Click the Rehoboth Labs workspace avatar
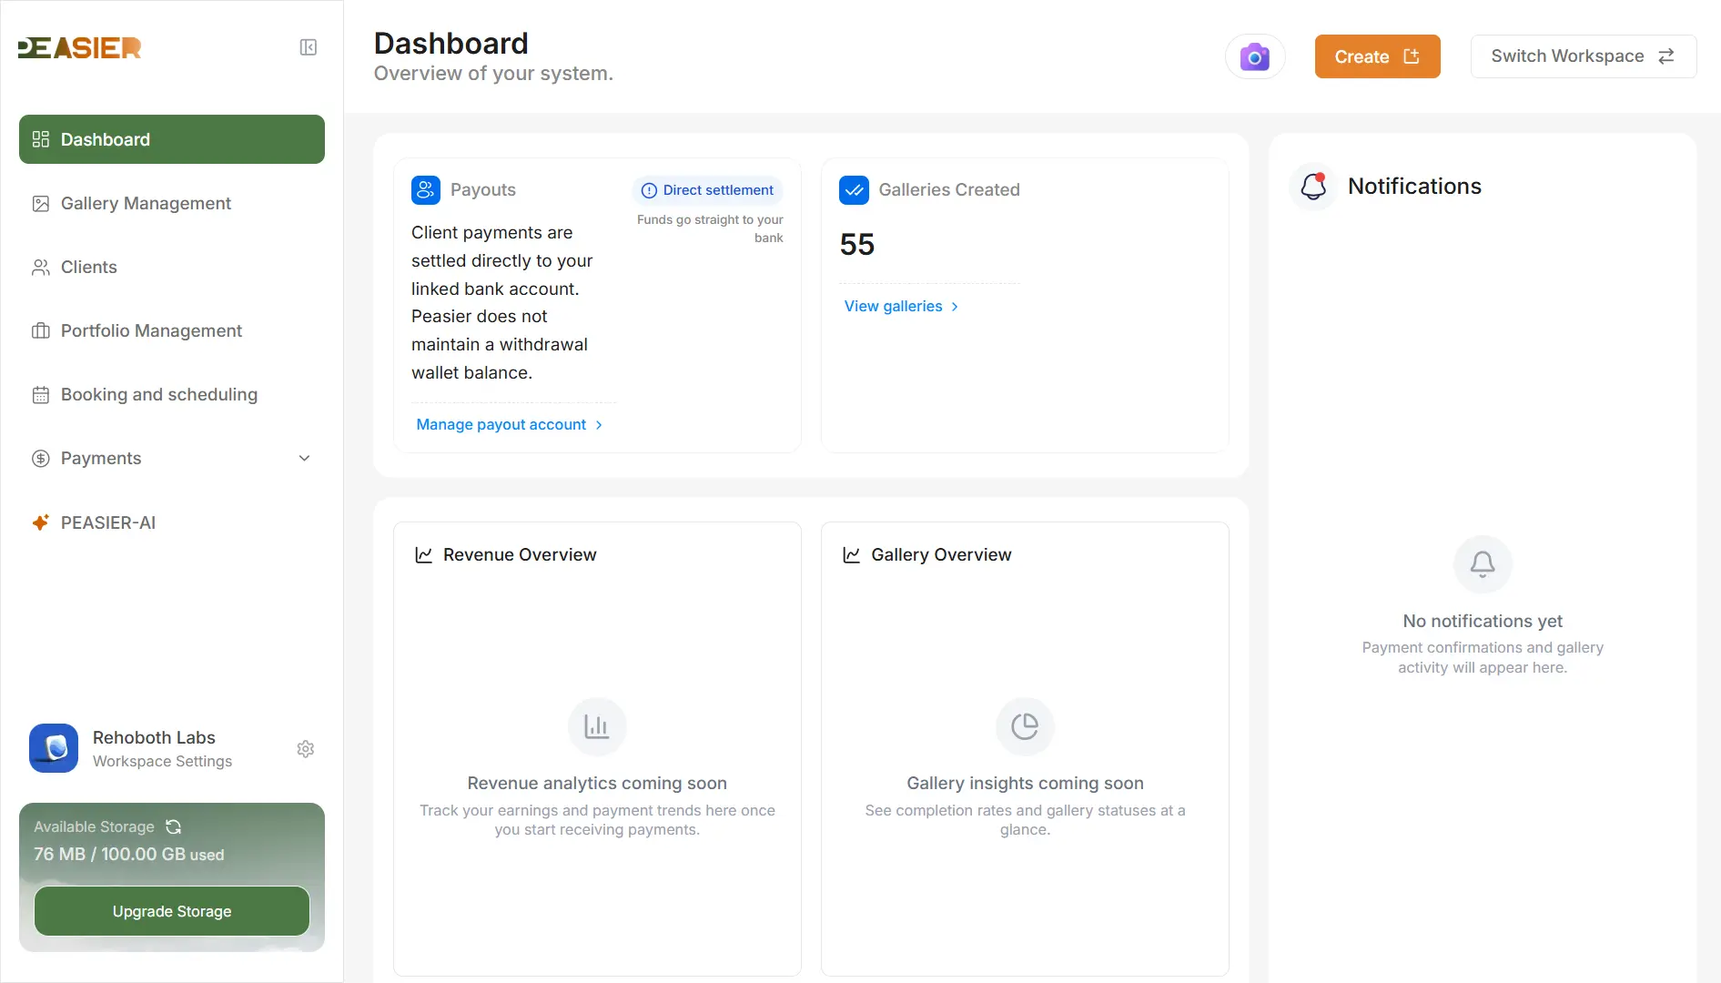The height and width of the screenshot is (983, 1721). tap(53, 748)
